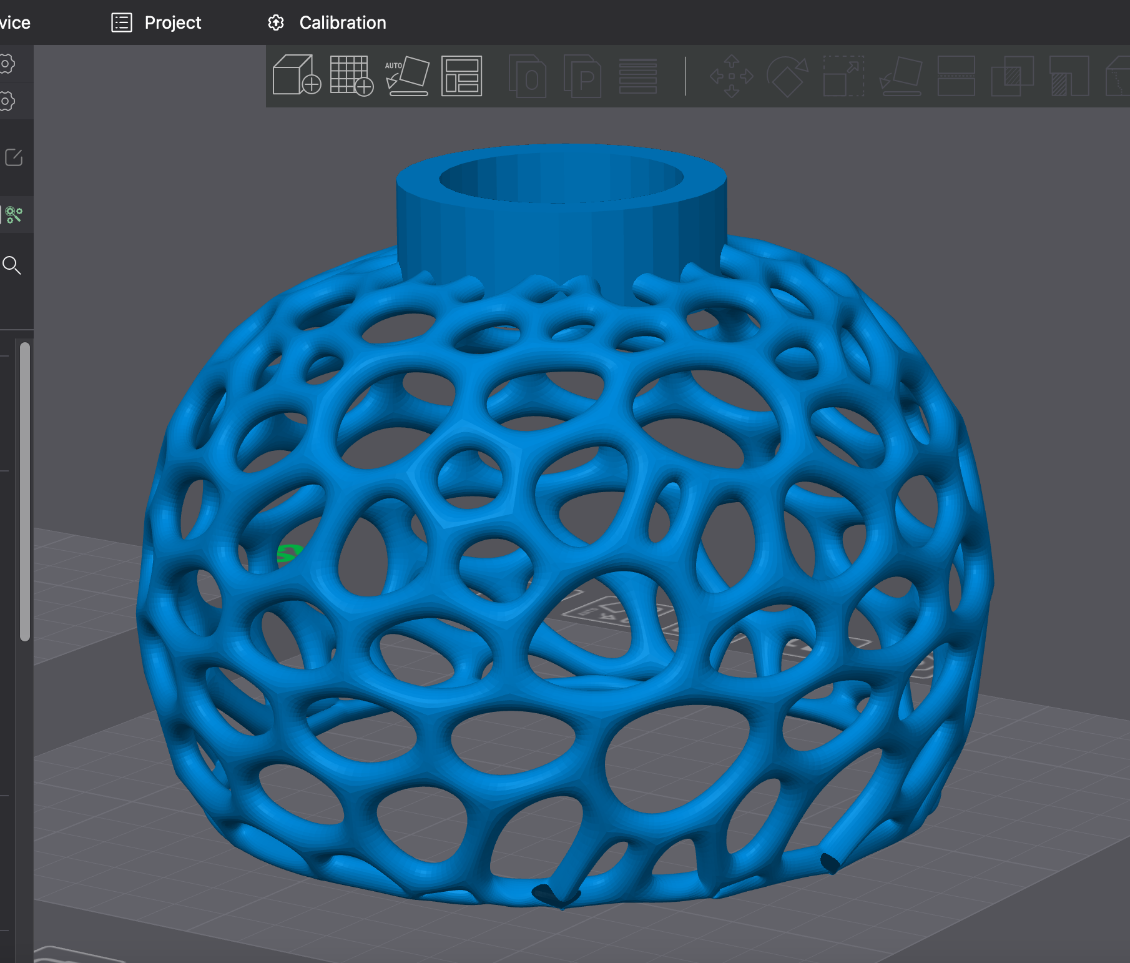Click the Variable layer height icon
Screen dimensions: 1130x963
(637, 76)
